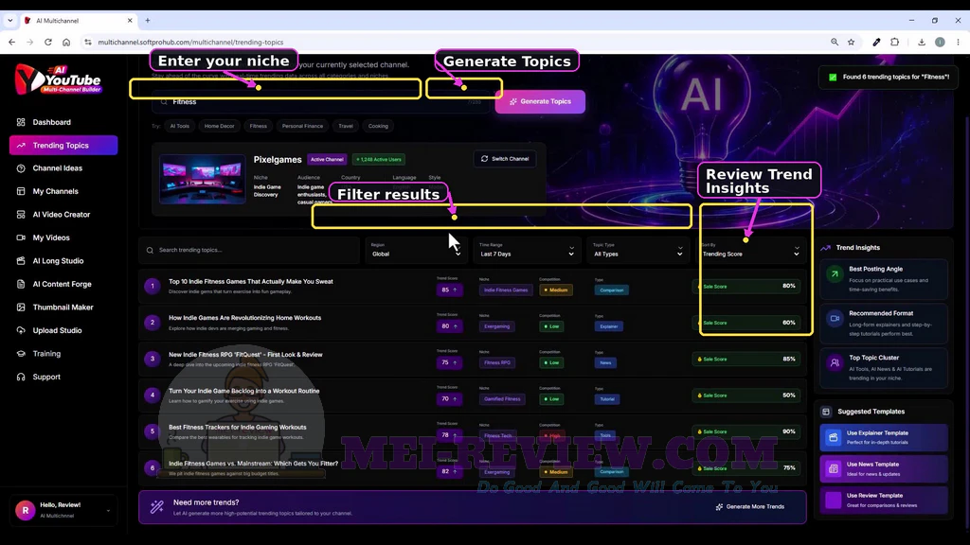Screen dimensions: 970x545
Task: Click the Training graduation cap icon
Action: point(21,354)
